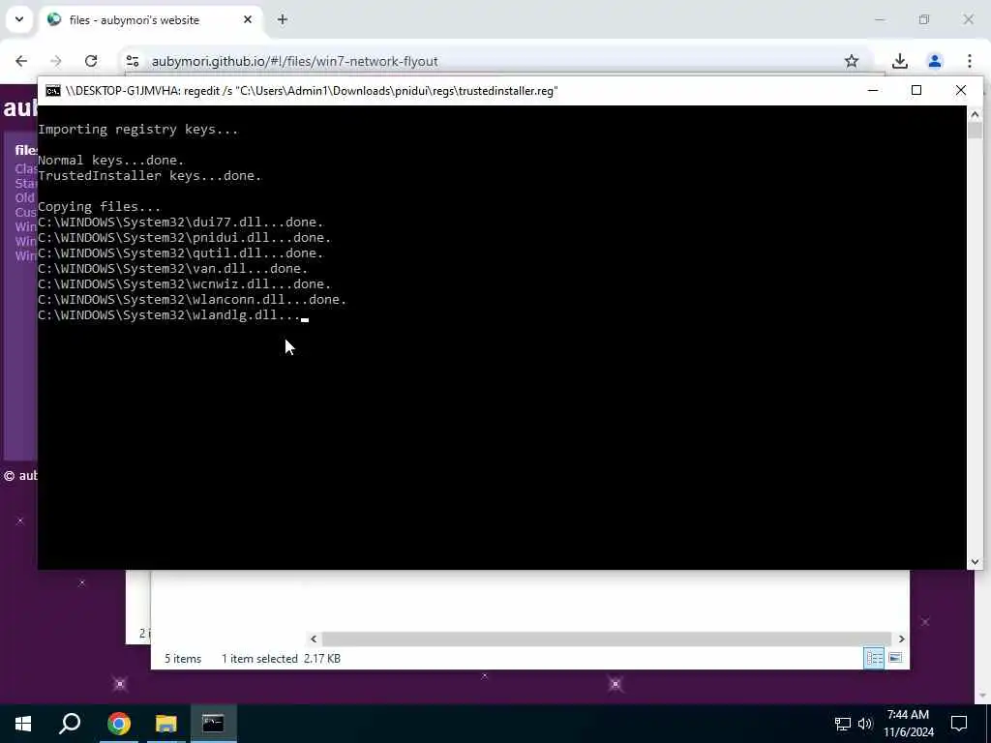Image resolution: width=991 pixels, height=743 pixels.
Task: Open the taskbar clock and date
Action: point(908,724)
